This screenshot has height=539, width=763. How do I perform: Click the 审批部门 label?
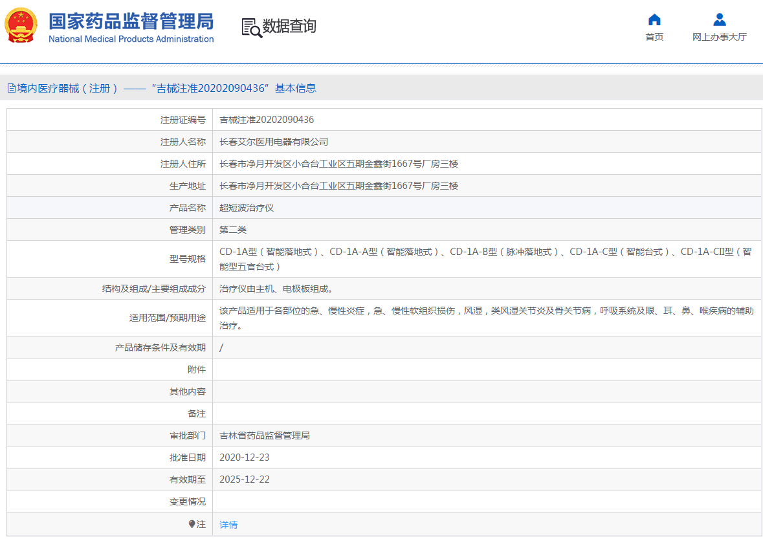point(187,435)
